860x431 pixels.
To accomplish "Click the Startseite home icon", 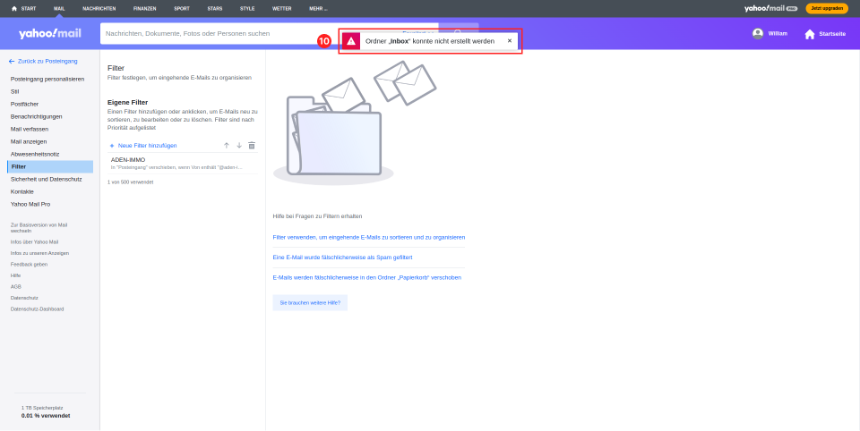I will click(x=810, y=34).
